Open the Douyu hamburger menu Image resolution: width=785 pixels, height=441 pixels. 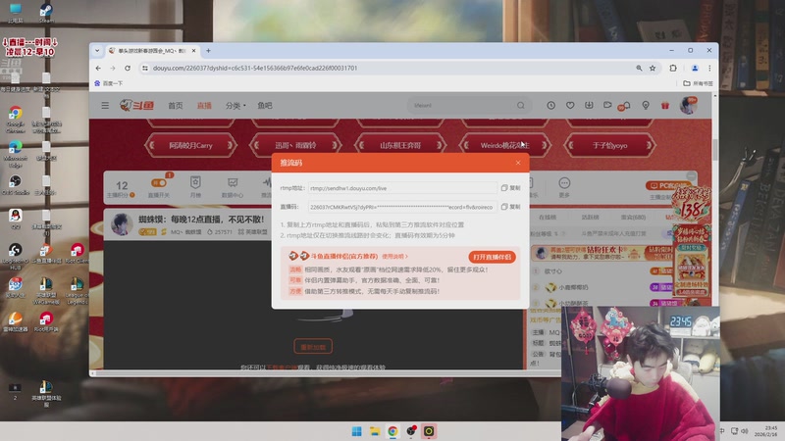point(105,106)
